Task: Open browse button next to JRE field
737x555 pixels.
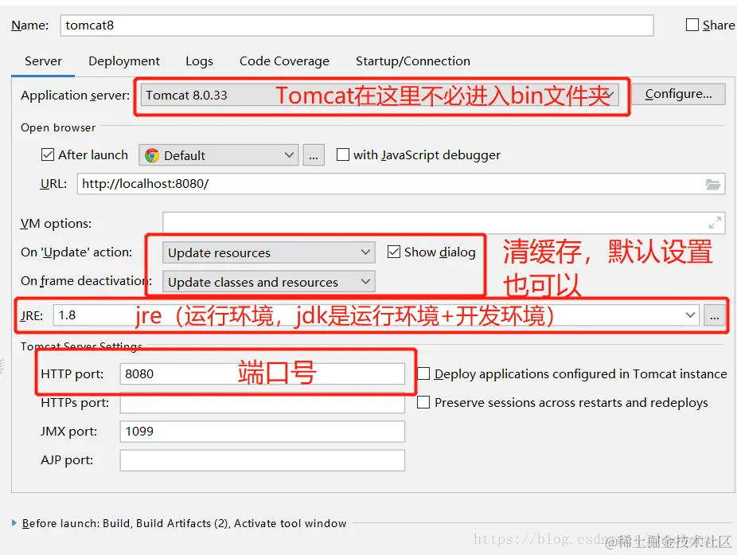Action: pos(715,315)
